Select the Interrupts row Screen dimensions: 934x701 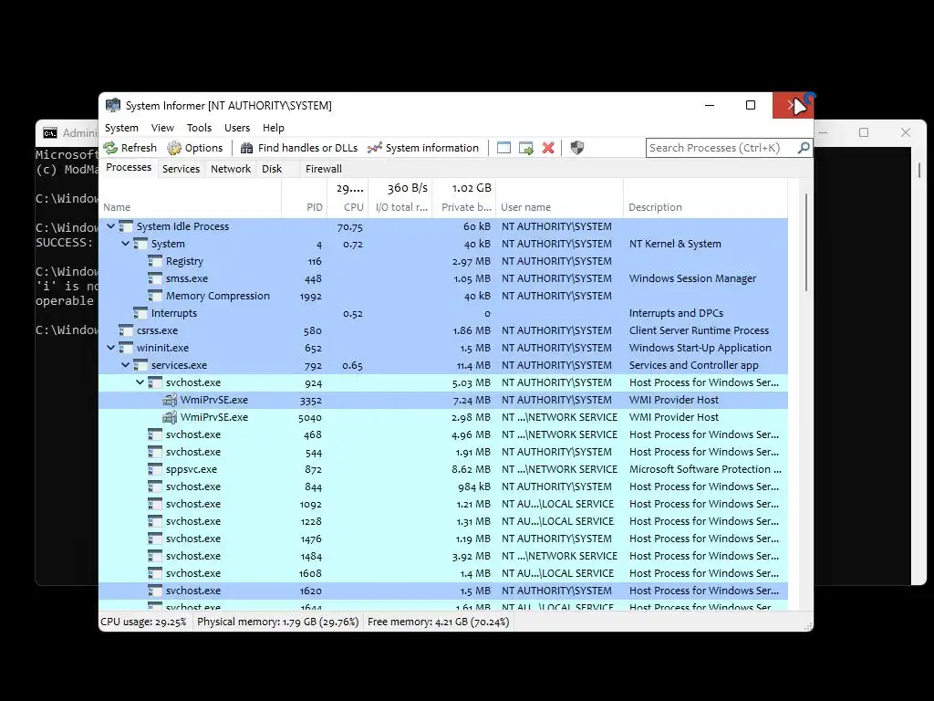coord(443,313)
